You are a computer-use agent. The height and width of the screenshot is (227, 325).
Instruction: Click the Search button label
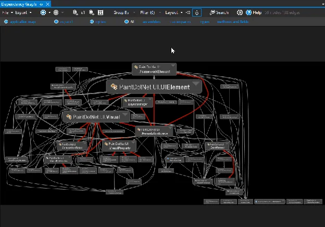click(x=222, y=12)
